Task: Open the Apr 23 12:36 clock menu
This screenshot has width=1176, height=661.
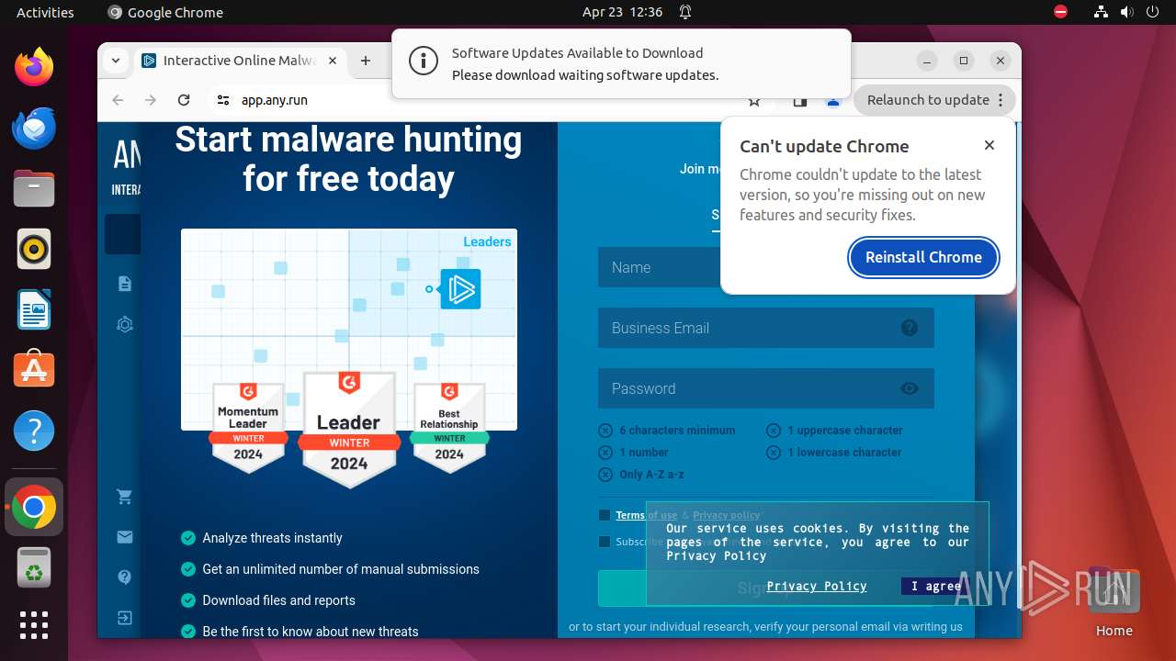Action: pyautogui.click(x=622, y=12)
